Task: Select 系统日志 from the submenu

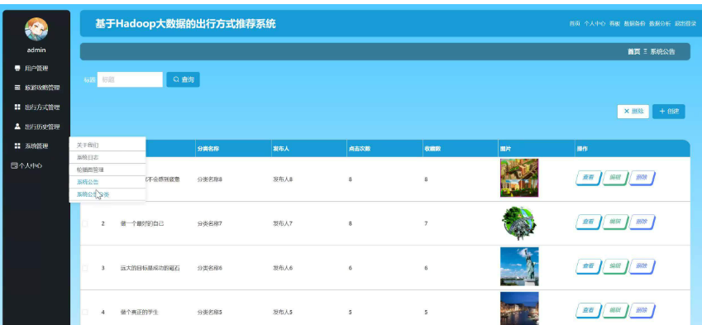Action: click(107, 158)
